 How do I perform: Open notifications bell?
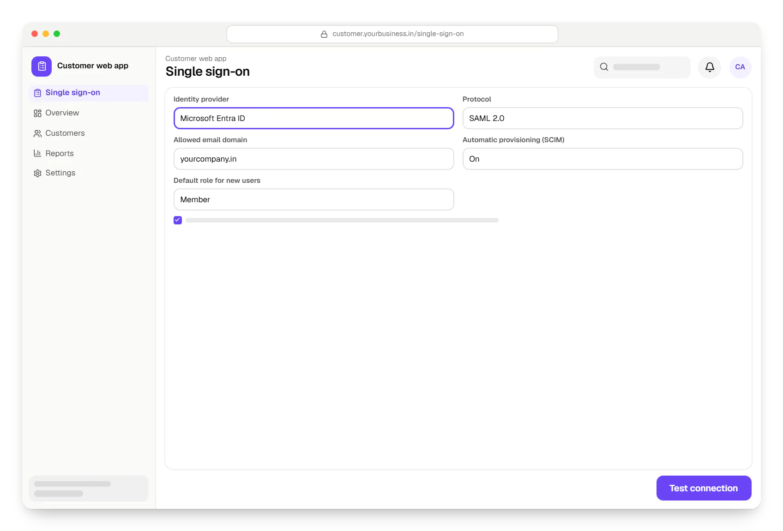[x=710, y=67]
